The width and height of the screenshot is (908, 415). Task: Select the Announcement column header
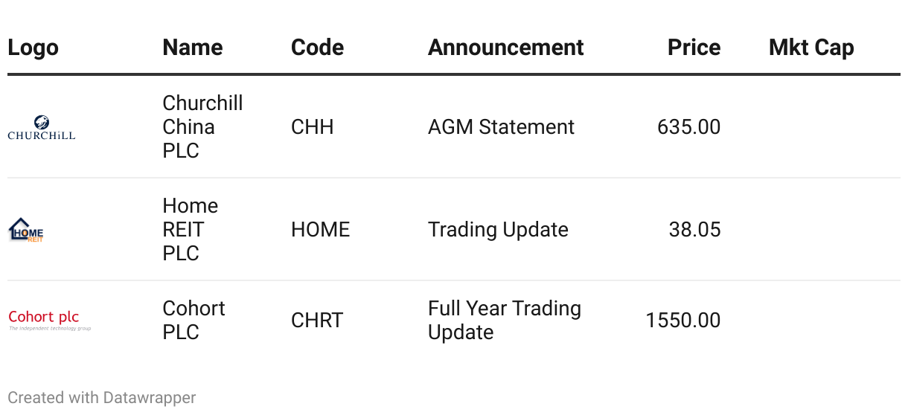(505, 48)
